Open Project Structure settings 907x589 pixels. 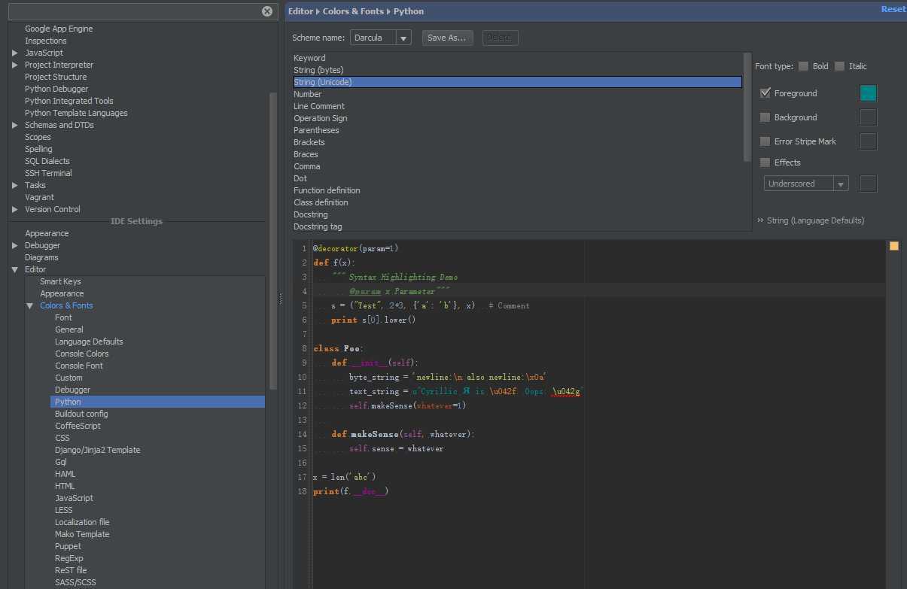pyautogui.click(x=56, y=77)
